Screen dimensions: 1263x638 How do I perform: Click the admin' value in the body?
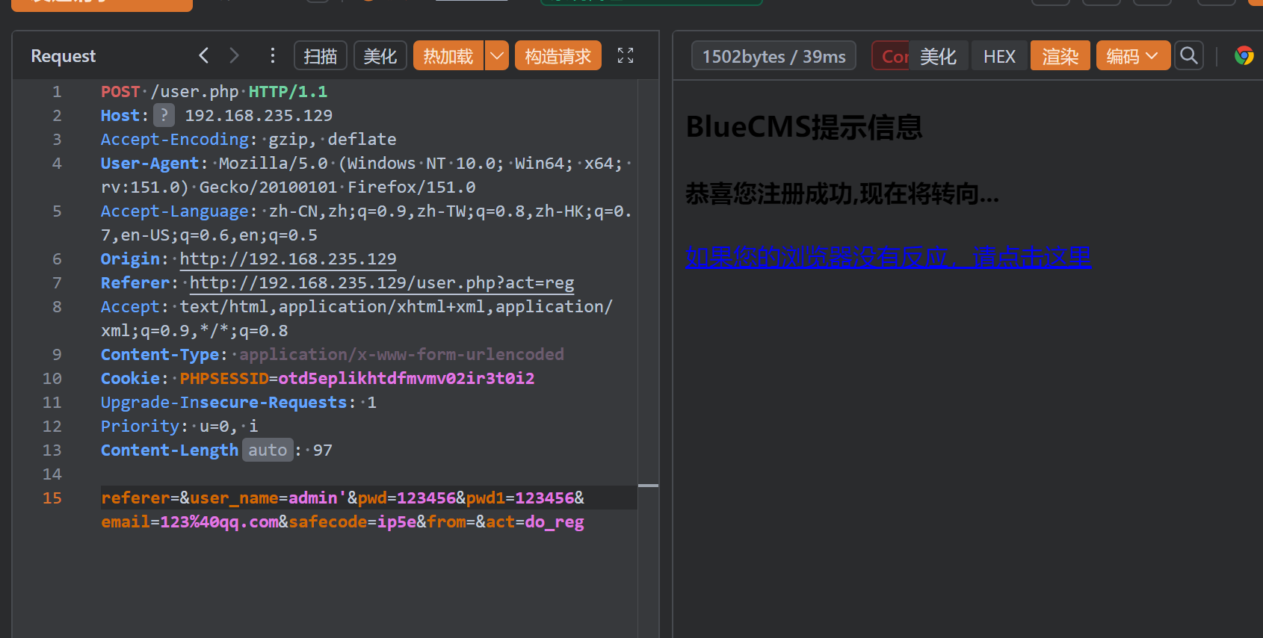tap(318, 498)
